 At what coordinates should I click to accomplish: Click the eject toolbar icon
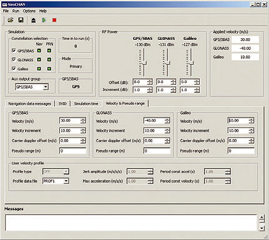click(x=34, y=20)
